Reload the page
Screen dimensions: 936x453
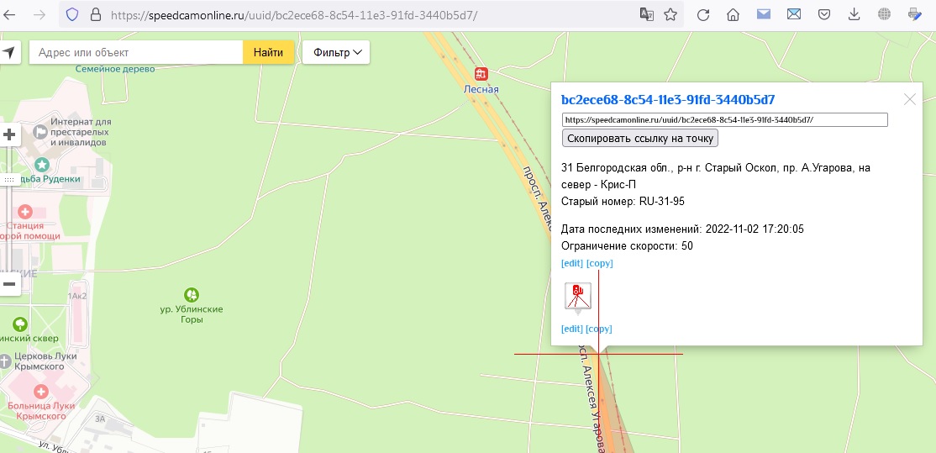pos(703,14)
